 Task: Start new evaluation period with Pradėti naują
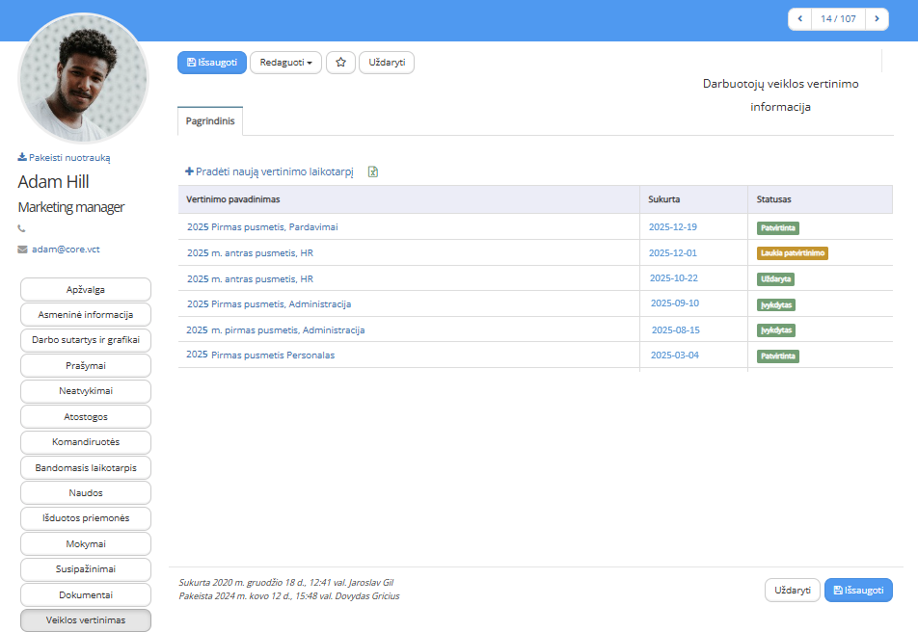[269, 171]
